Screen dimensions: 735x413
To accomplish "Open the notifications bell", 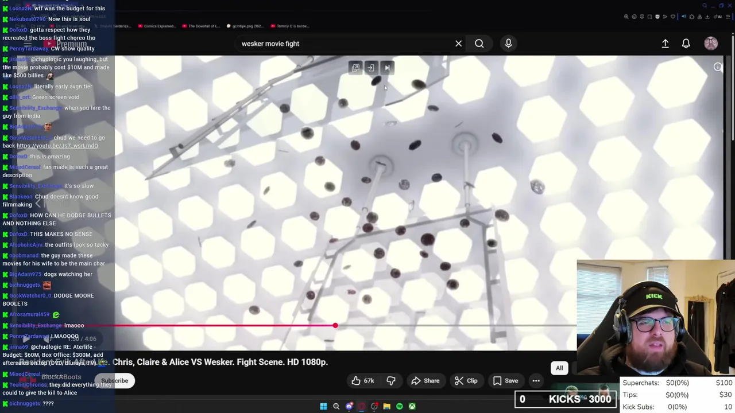I will pyautogui.click(x=686, y=44).
